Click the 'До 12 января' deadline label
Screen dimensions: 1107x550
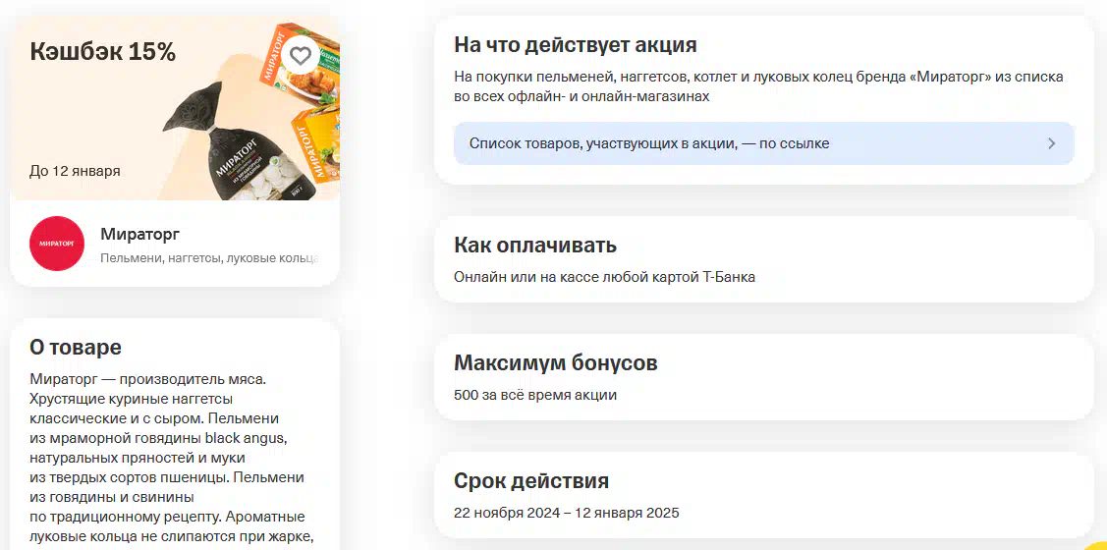pos(75,171)
